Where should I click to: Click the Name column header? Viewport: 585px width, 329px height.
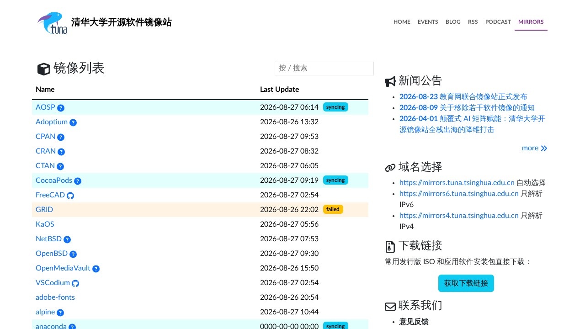pyautogui.click(x=45, y=90)
